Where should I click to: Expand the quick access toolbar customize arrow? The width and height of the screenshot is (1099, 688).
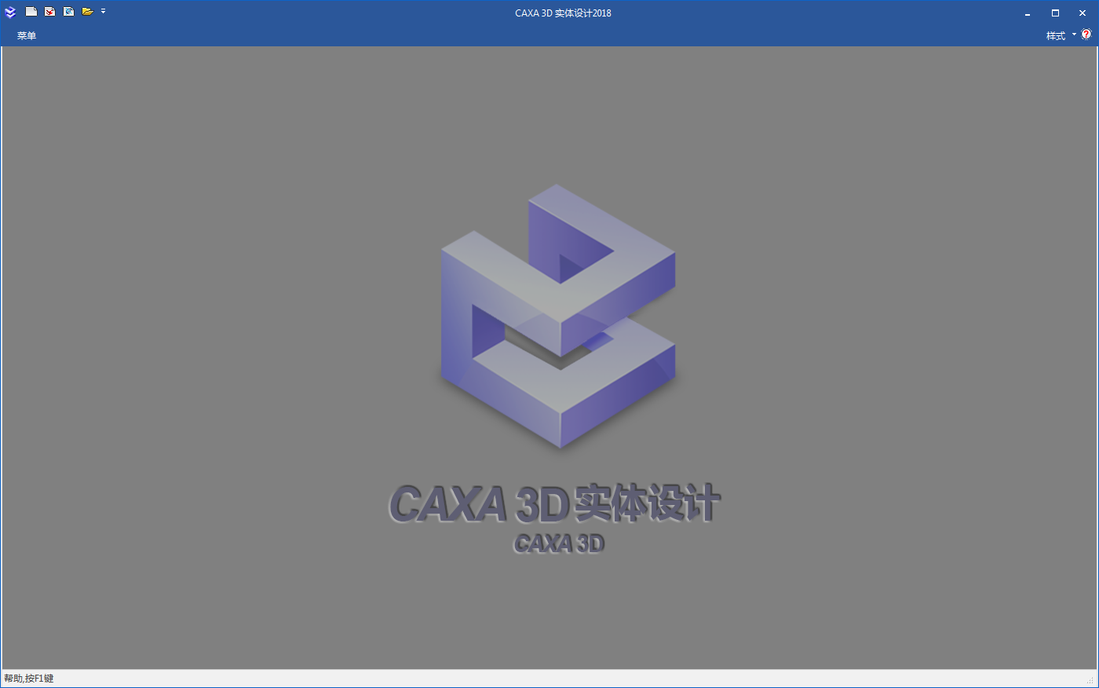pyautogui.click(x=103, y=12)
